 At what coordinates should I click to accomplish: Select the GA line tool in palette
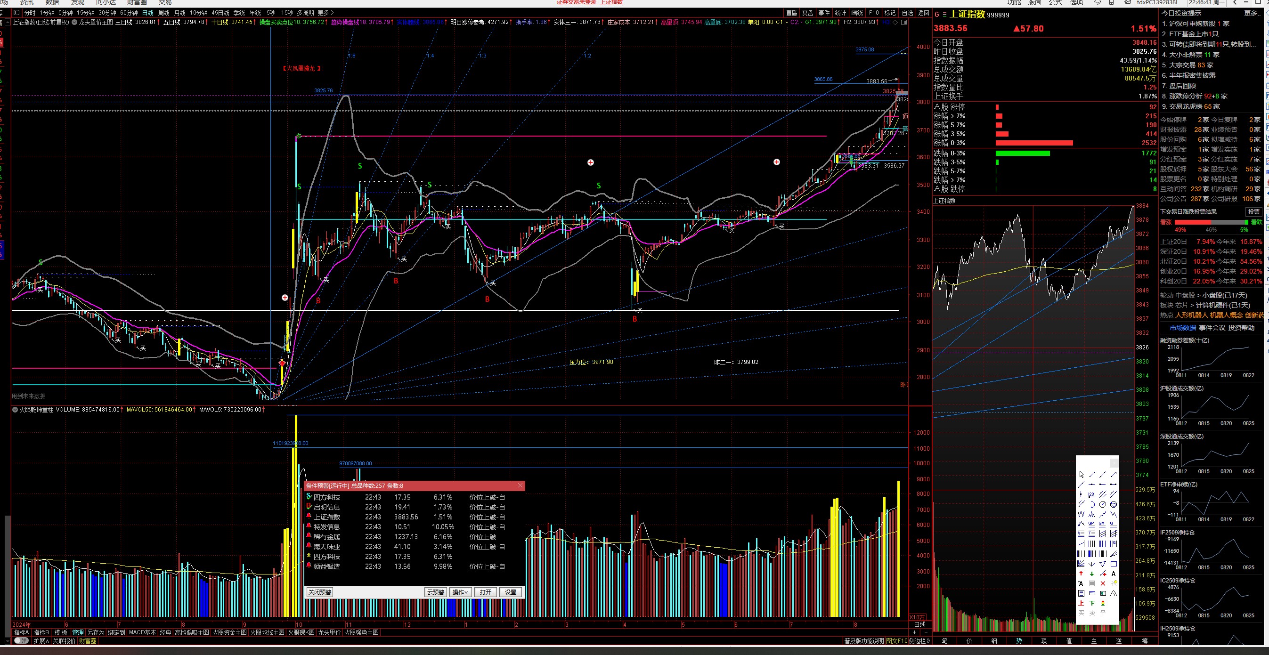coord(1103,524)
